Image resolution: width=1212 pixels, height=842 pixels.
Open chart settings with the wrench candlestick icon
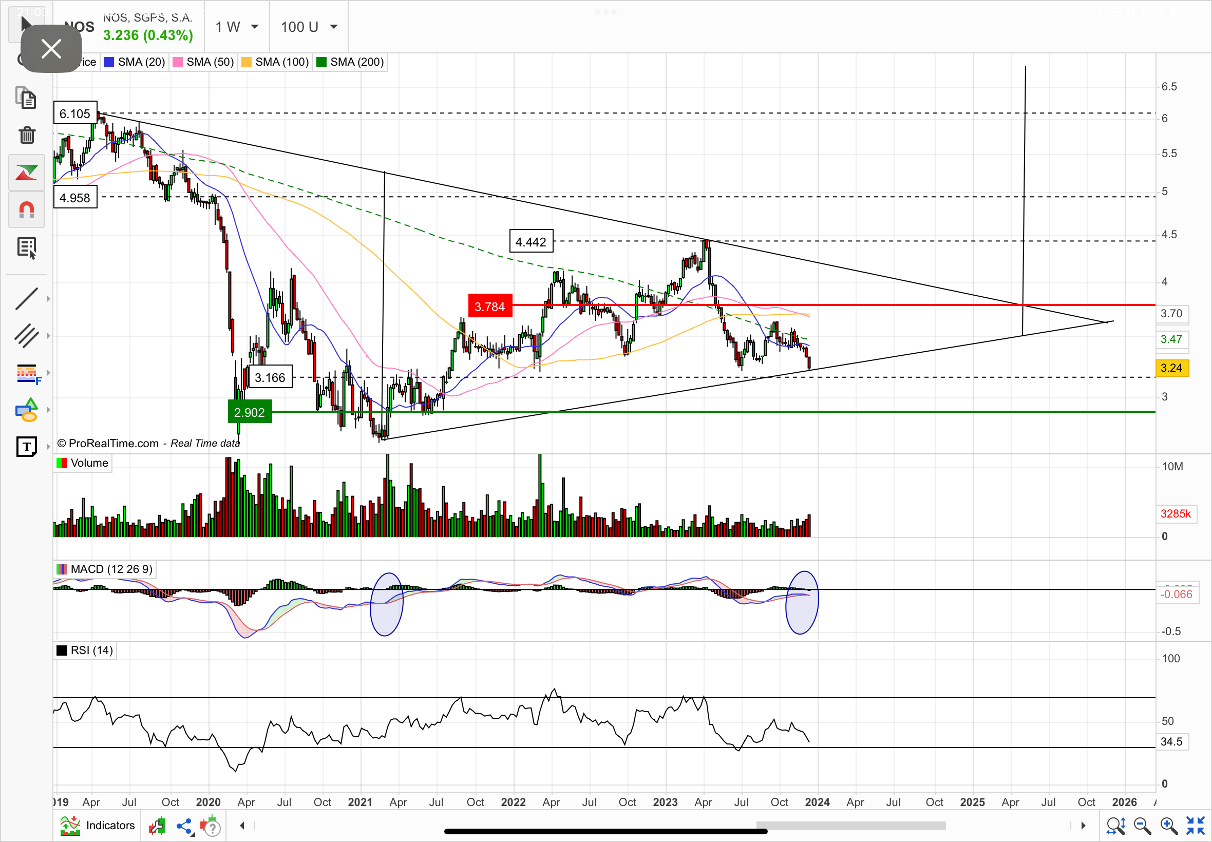click(157, 826)
